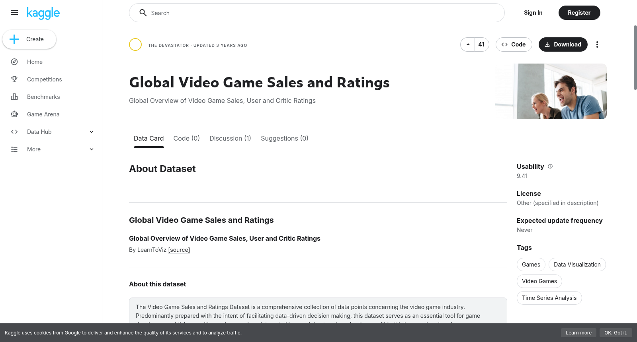
Task: Click the 'About Dataset' heading
Action: point(162,169)
